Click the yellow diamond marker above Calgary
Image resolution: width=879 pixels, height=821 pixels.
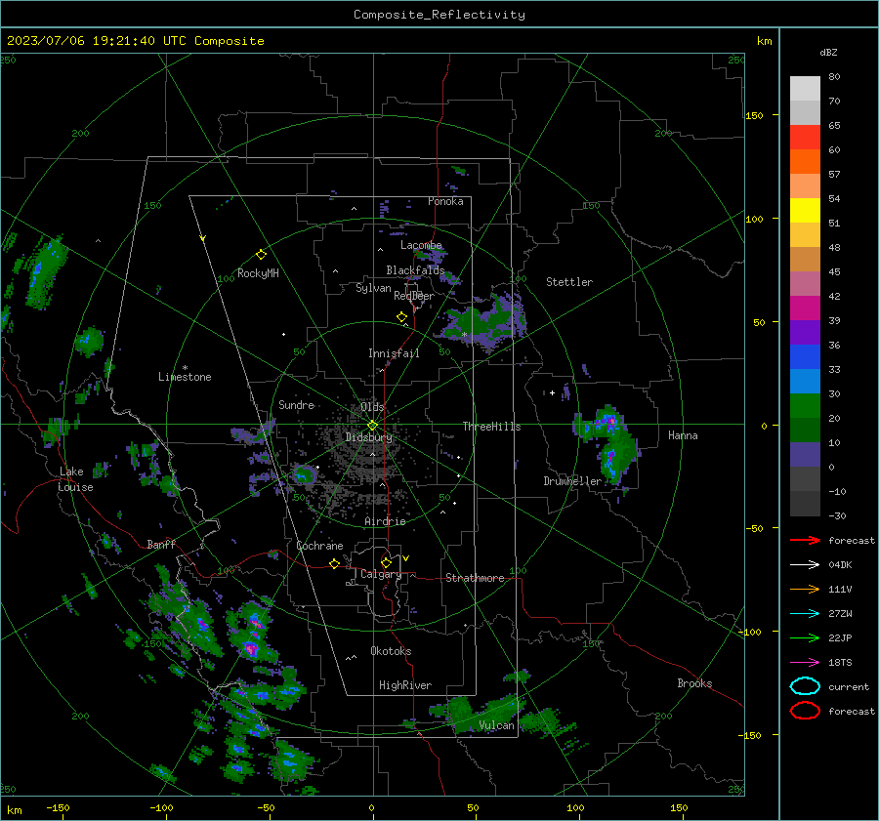(386, 562)
